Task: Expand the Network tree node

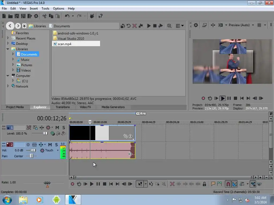Action: tap(8, 86)
